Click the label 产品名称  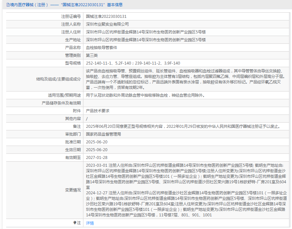coord(73,48)
